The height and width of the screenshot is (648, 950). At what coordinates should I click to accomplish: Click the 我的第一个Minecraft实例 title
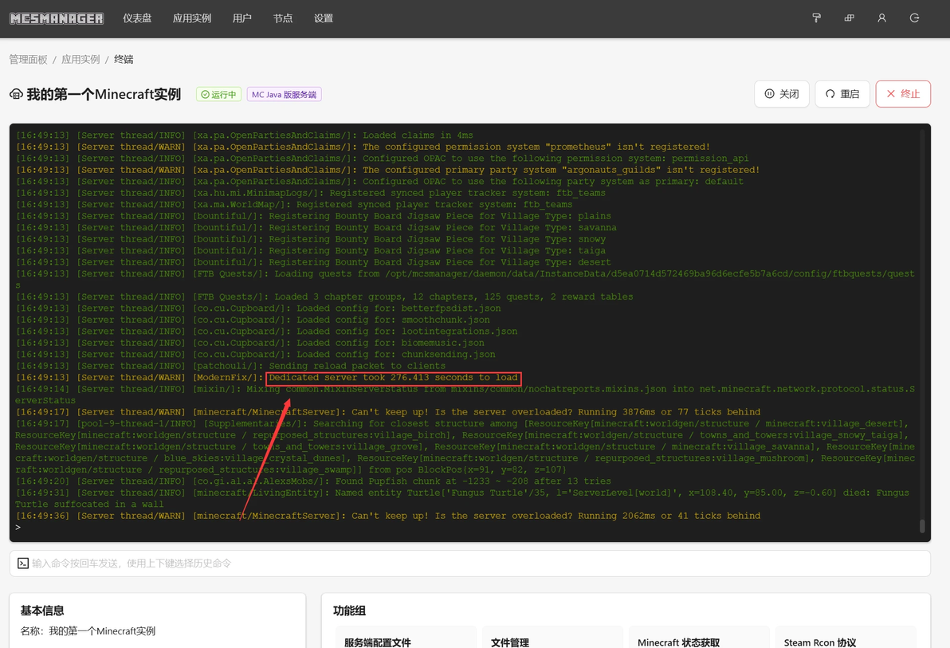(x=104, y=94)
